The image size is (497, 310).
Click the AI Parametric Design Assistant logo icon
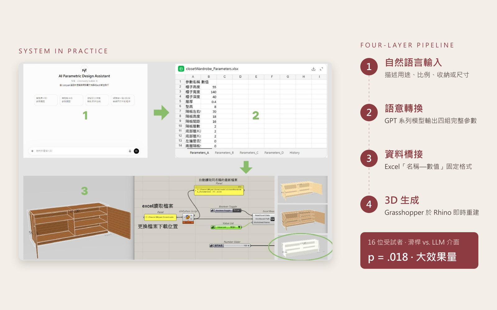point(84,70)
